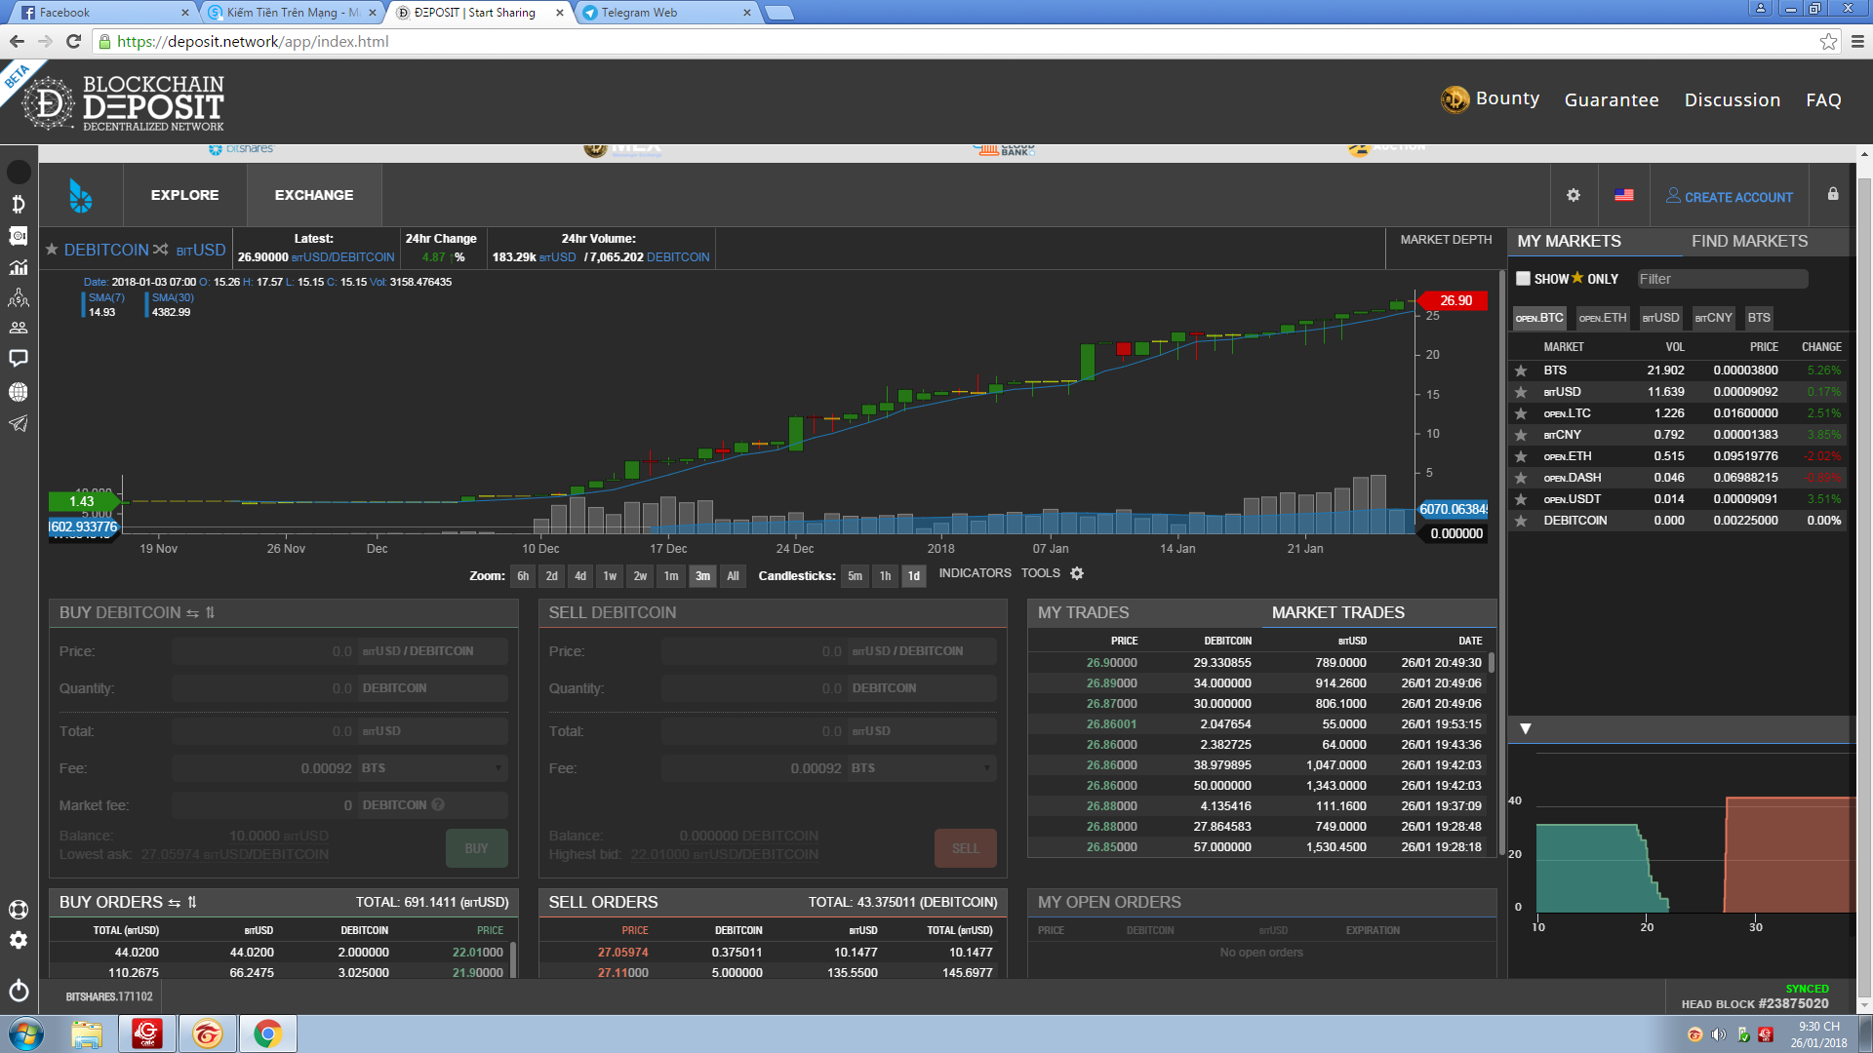
Task: Open the safe/vault sidebar icon
Action: (19, 236)
